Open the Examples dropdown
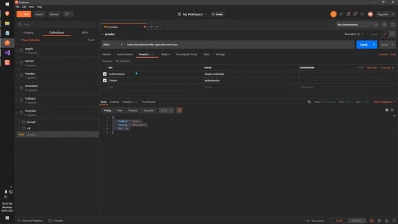Screen dimensions: 398x224 [354, 34]
